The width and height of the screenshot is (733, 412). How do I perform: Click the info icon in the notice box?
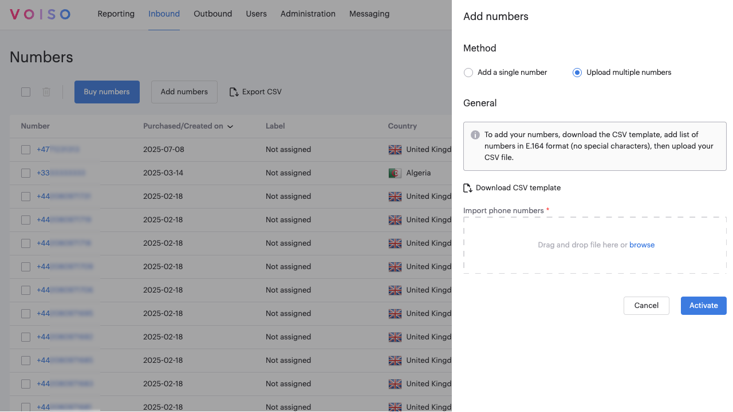point(475,135)
